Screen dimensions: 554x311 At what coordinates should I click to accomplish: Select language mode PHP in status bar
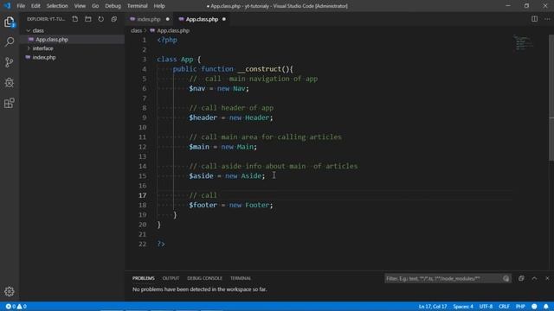point(520,307)
